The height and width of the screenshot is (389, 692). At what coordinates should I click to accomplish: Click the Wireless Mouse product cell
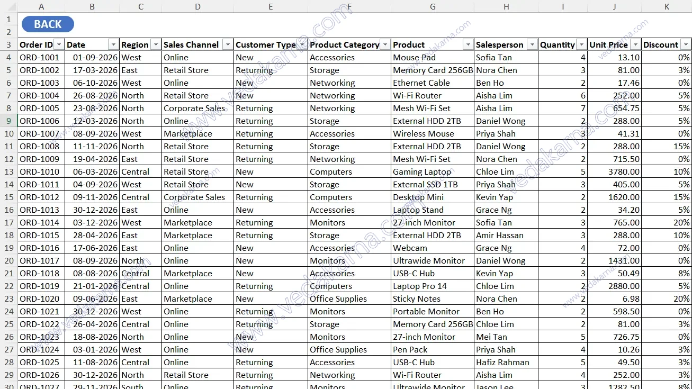tap(433, 134)
